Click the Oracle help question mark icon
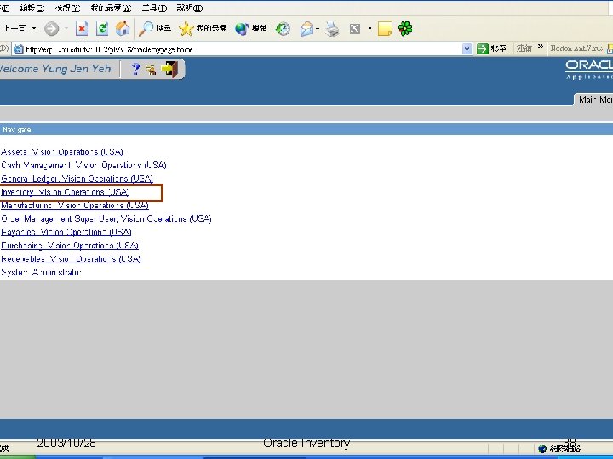613x459 pixels. [x=135, y=69]
